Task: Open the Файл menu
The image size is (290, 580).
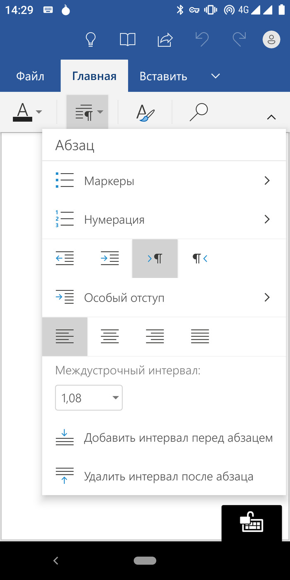Action: click(x=30, y=76)
